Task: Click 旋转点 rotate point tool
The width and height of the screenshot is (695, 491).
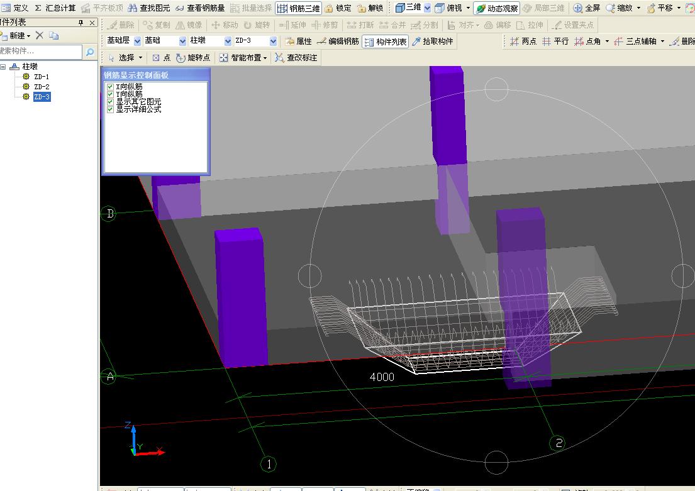Action: 193,58
